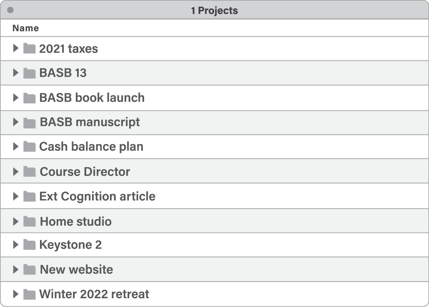Select the BASB book launch folder icon
The width and height of the screenshot is (429, 307).
tap(29, 98)
